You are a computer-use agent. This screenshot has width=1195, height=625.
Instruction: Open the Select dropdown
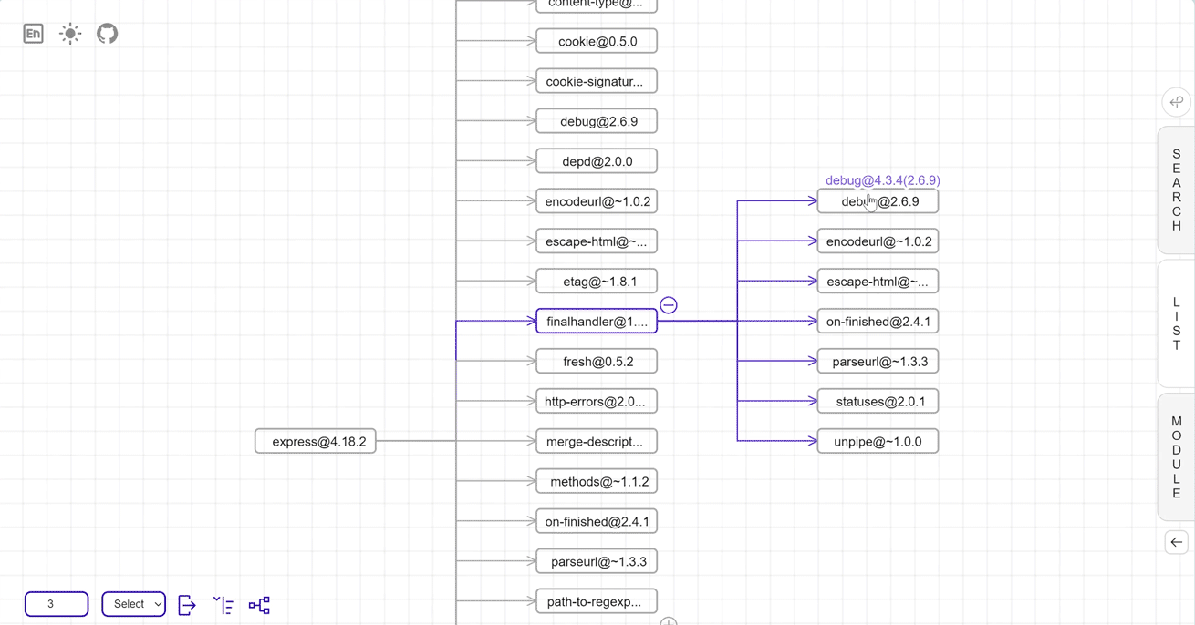[133, 604]
